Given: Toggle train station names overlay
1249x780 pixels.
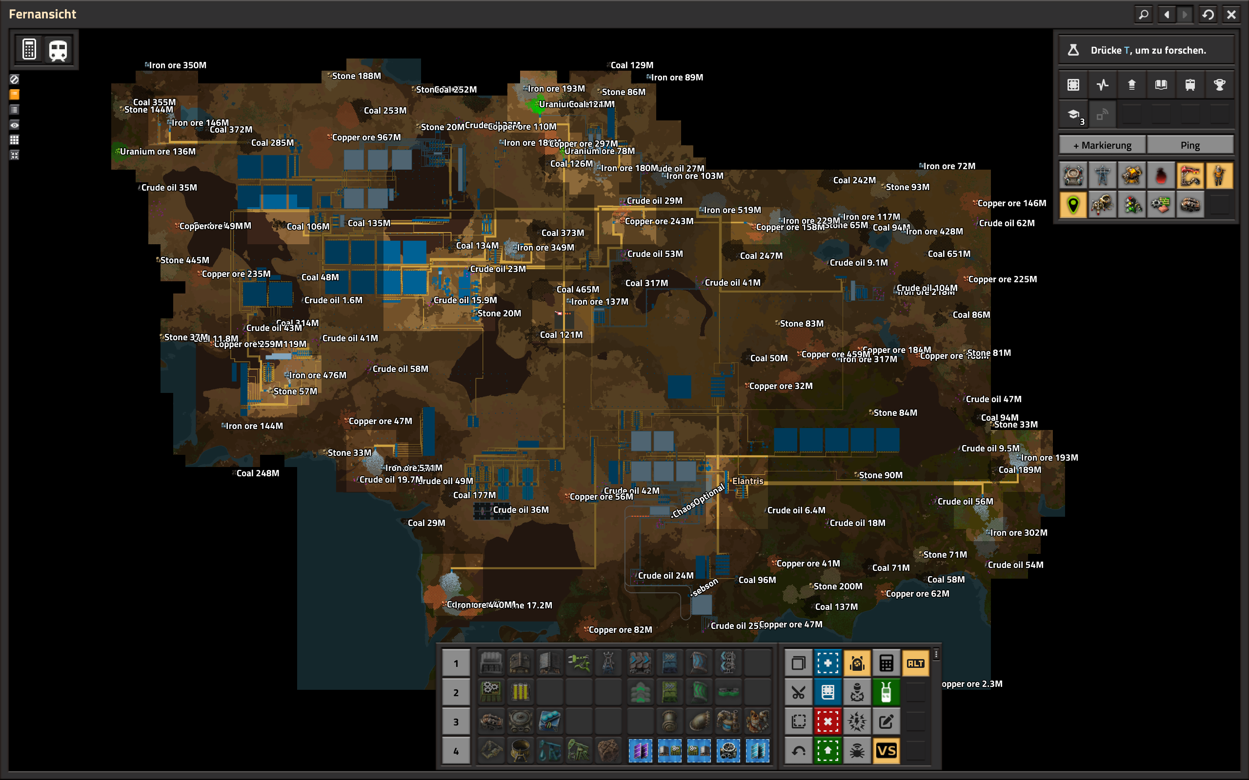Looking at the screenshot, I should coord(1190,176).
